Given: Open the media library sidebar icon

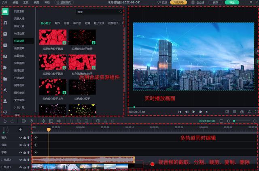Looking at the screenshot, I should pyautogui.click(x=5, y=12).
